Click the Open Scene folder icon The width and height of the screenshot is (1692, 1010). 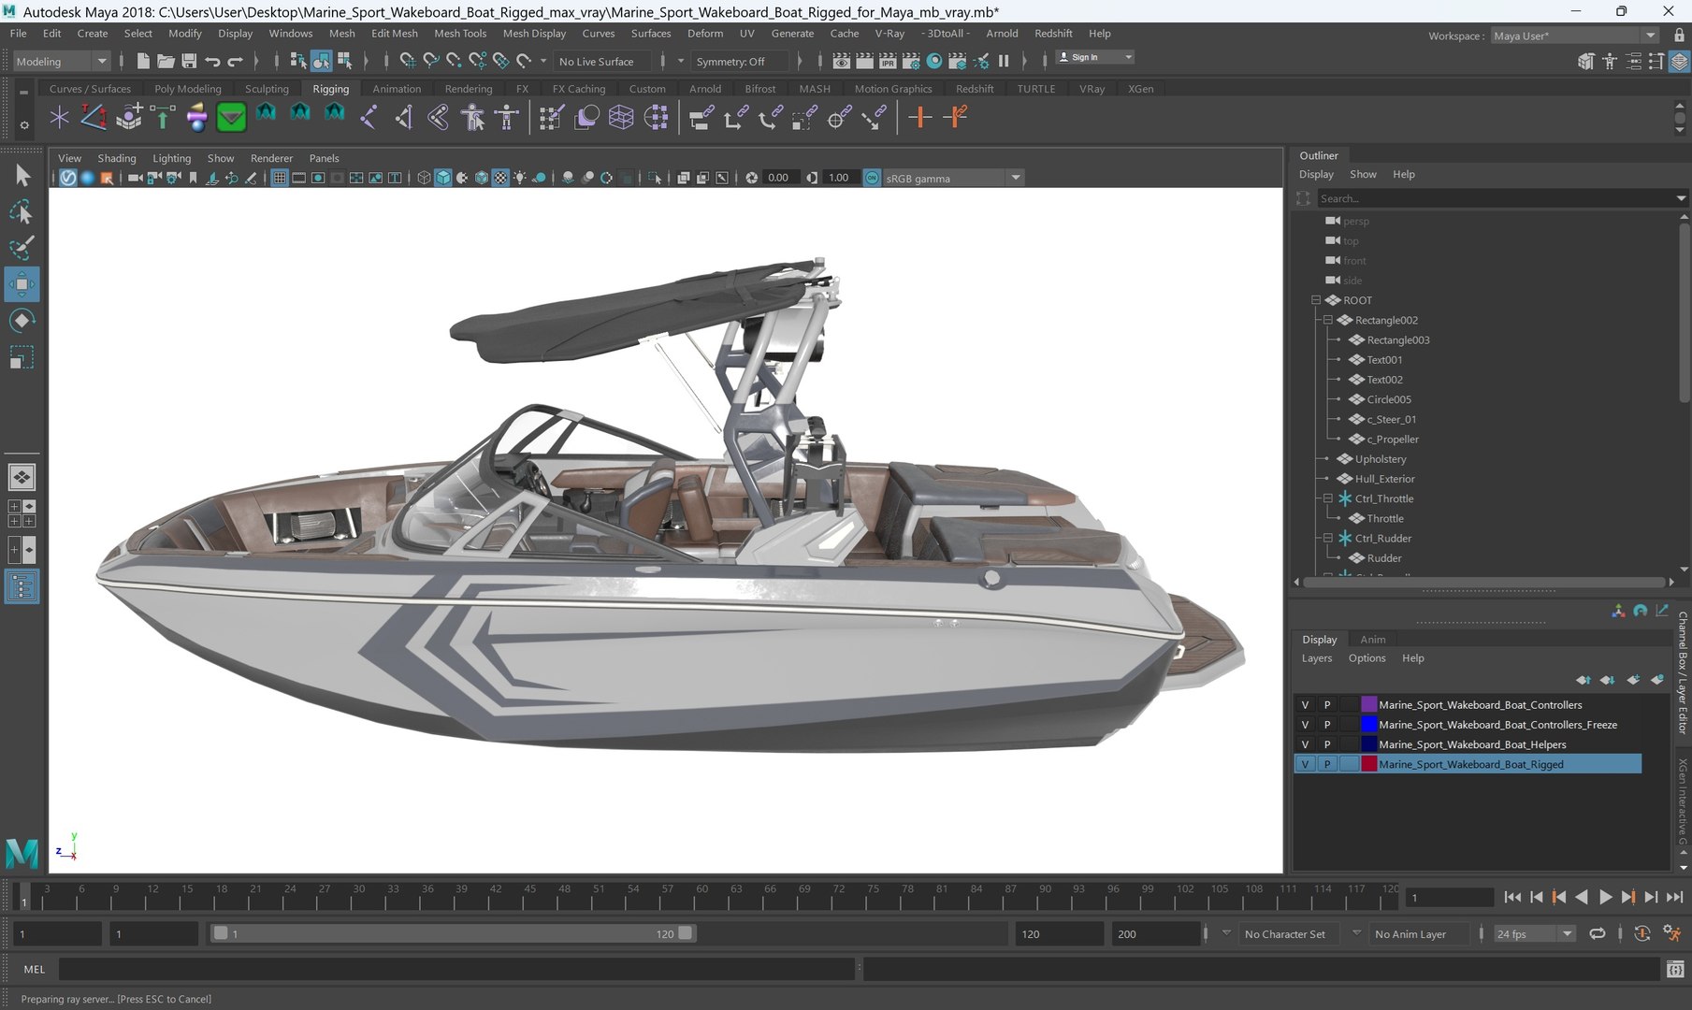click(x=166, y=61)
